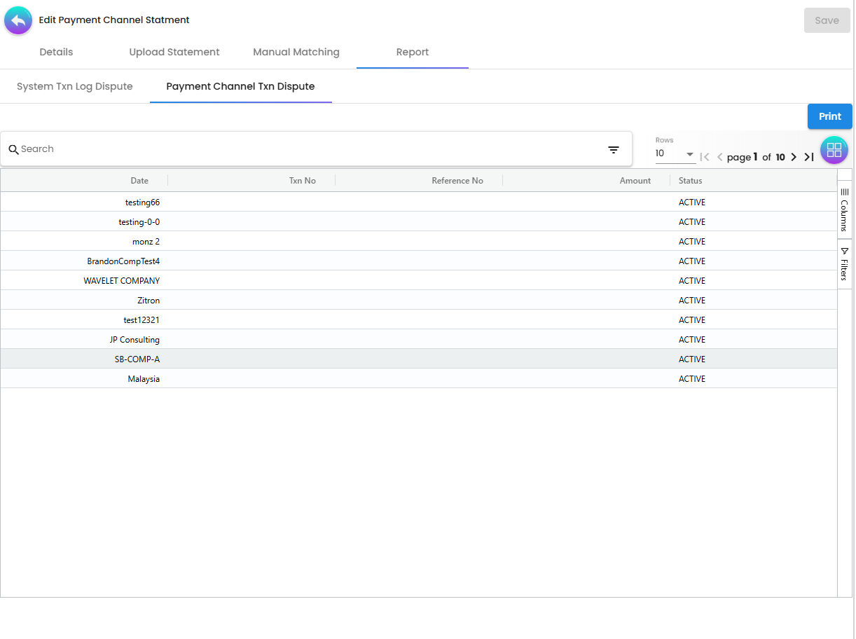Open System Txn Log Dispute sub-tab

click(x=75, y=86)
